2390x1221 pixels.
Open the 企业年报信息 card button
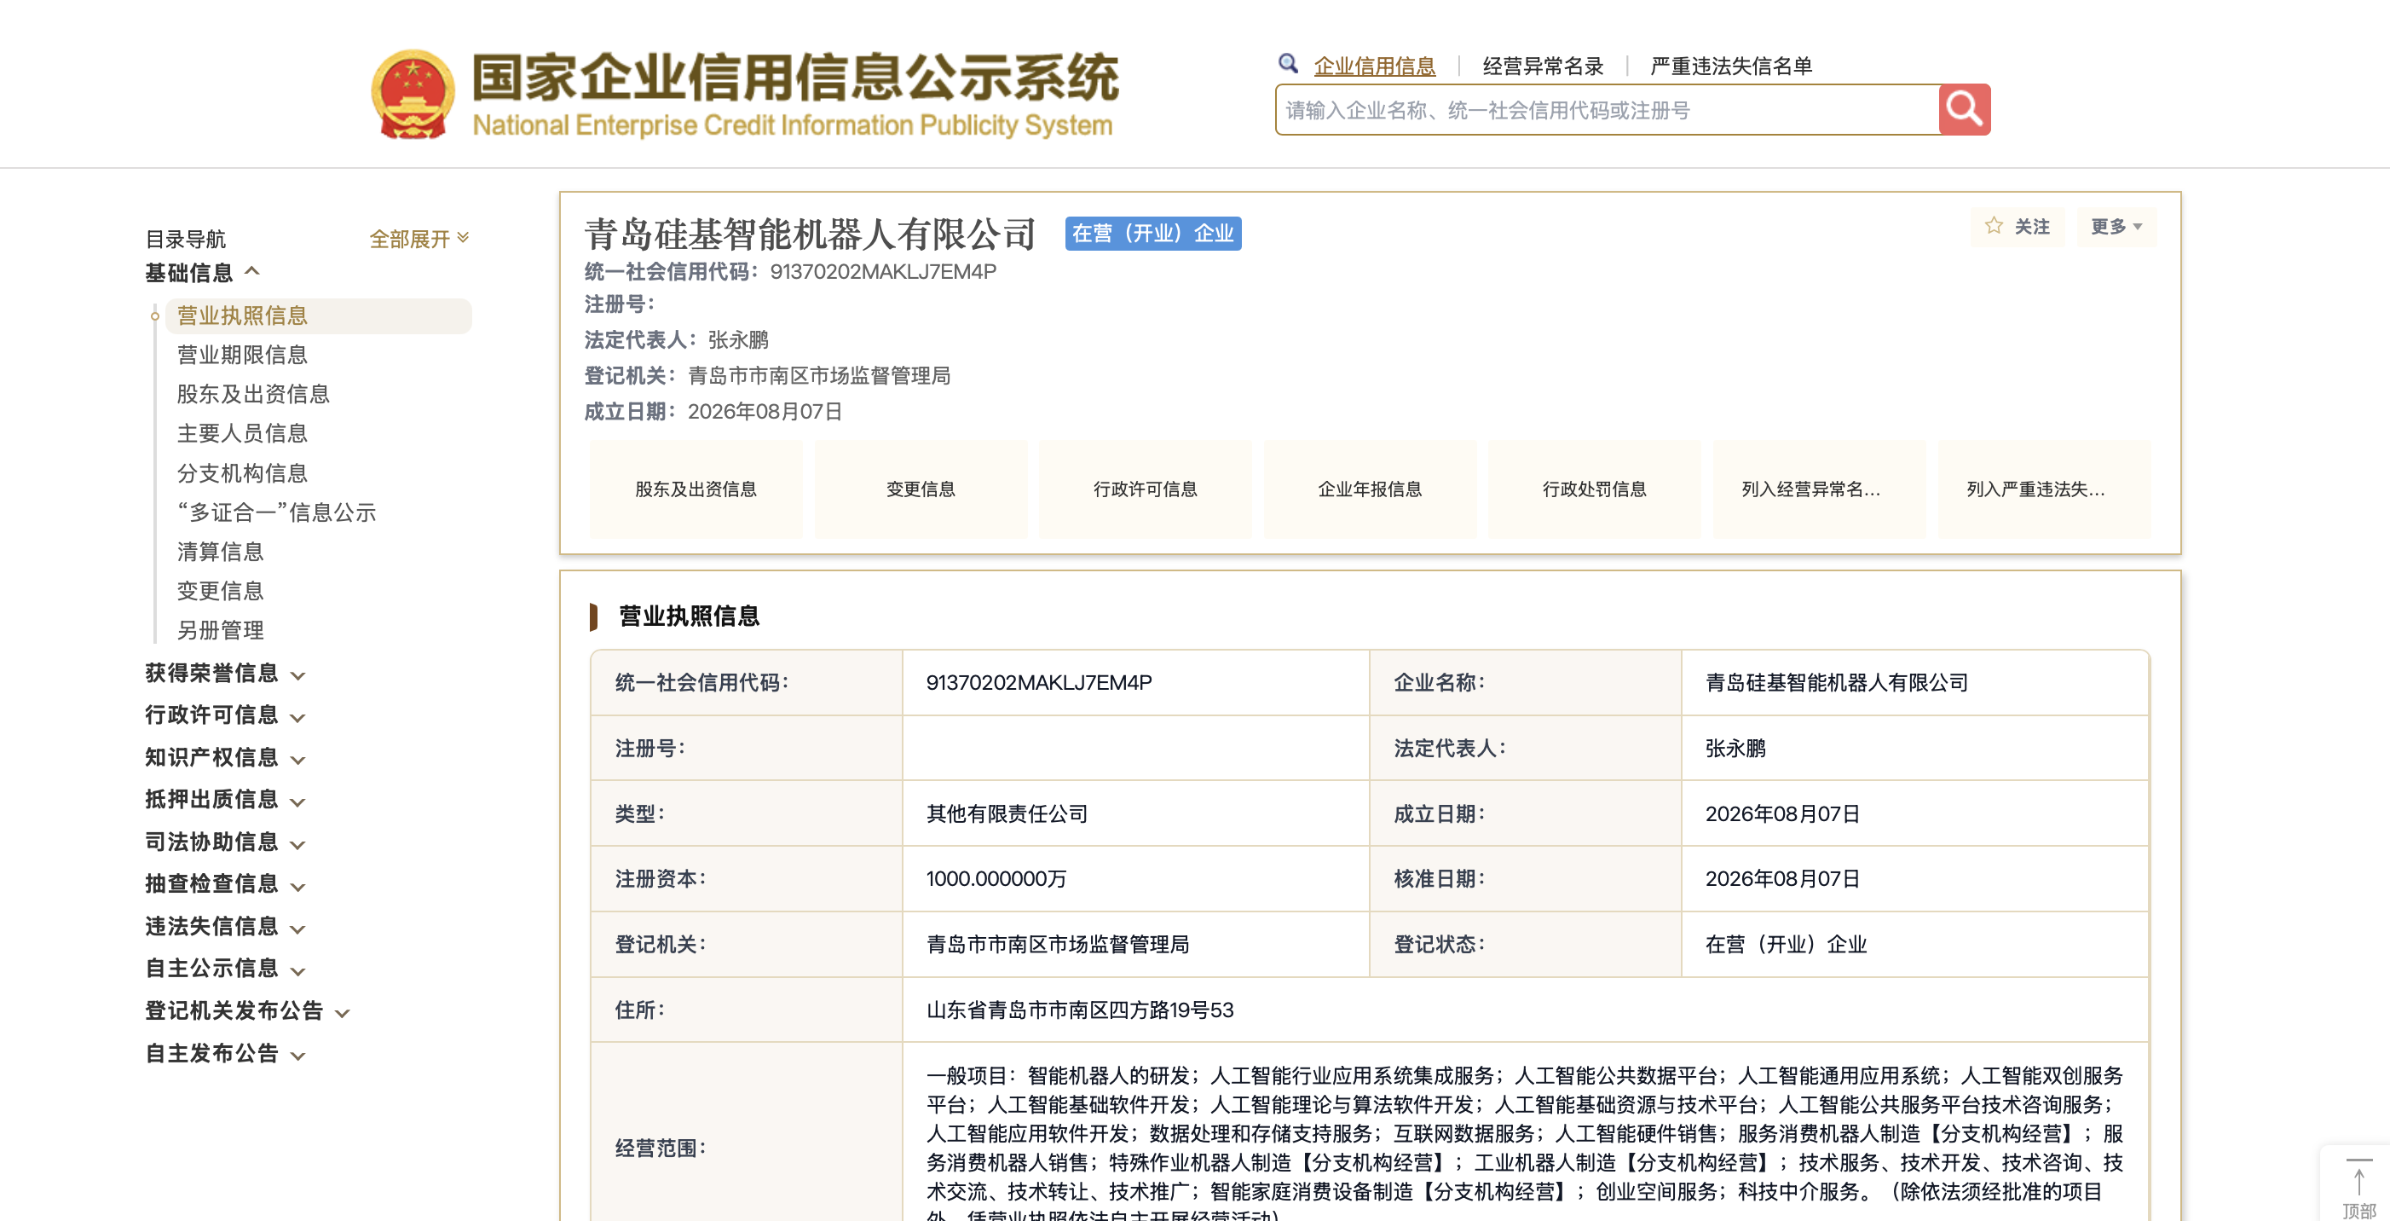point(1370,489)
